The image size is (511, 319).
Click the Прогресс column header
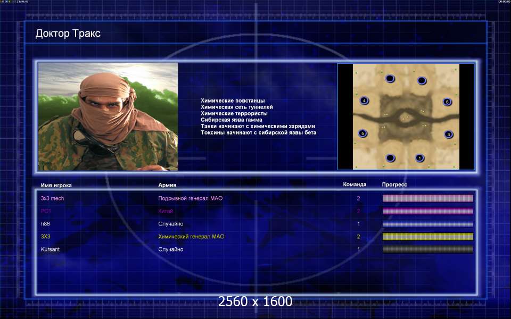point(394,184)
